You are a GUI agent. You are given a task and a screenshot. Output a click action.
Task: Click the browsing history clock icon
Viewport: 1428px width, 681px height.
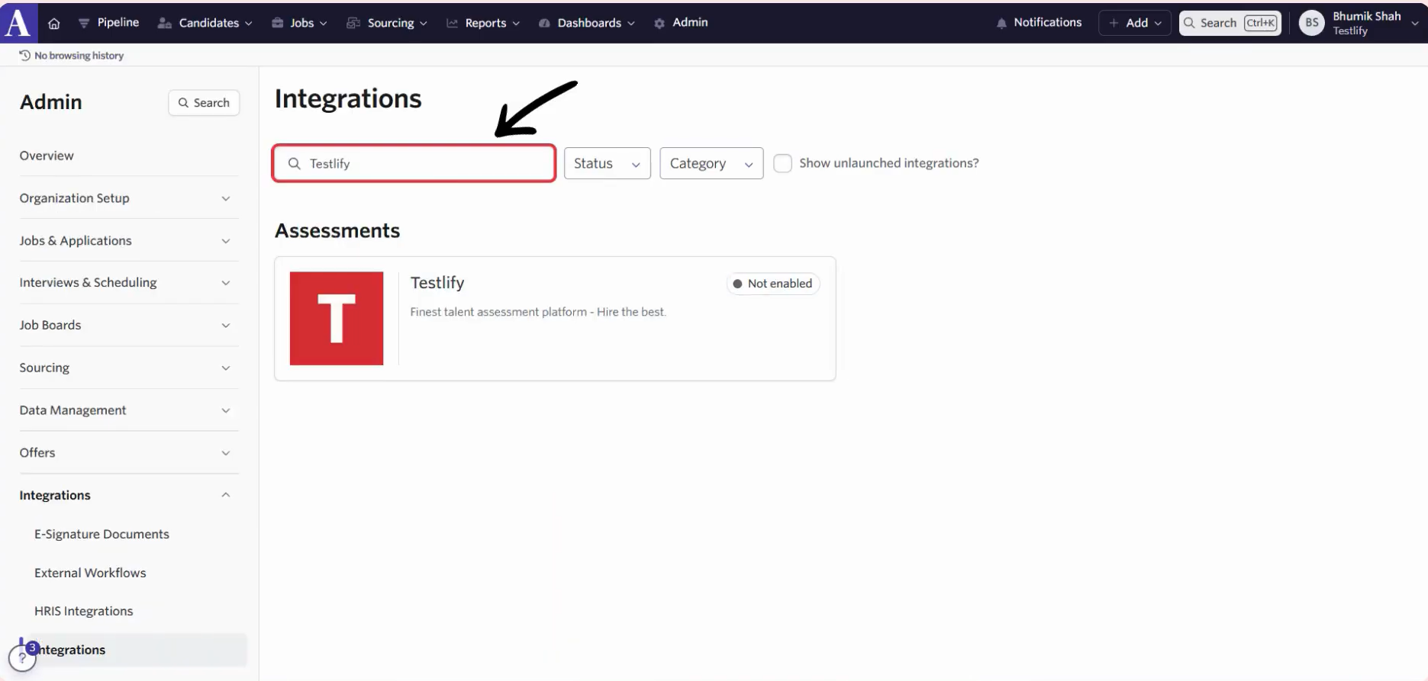[x=24, y=56]
